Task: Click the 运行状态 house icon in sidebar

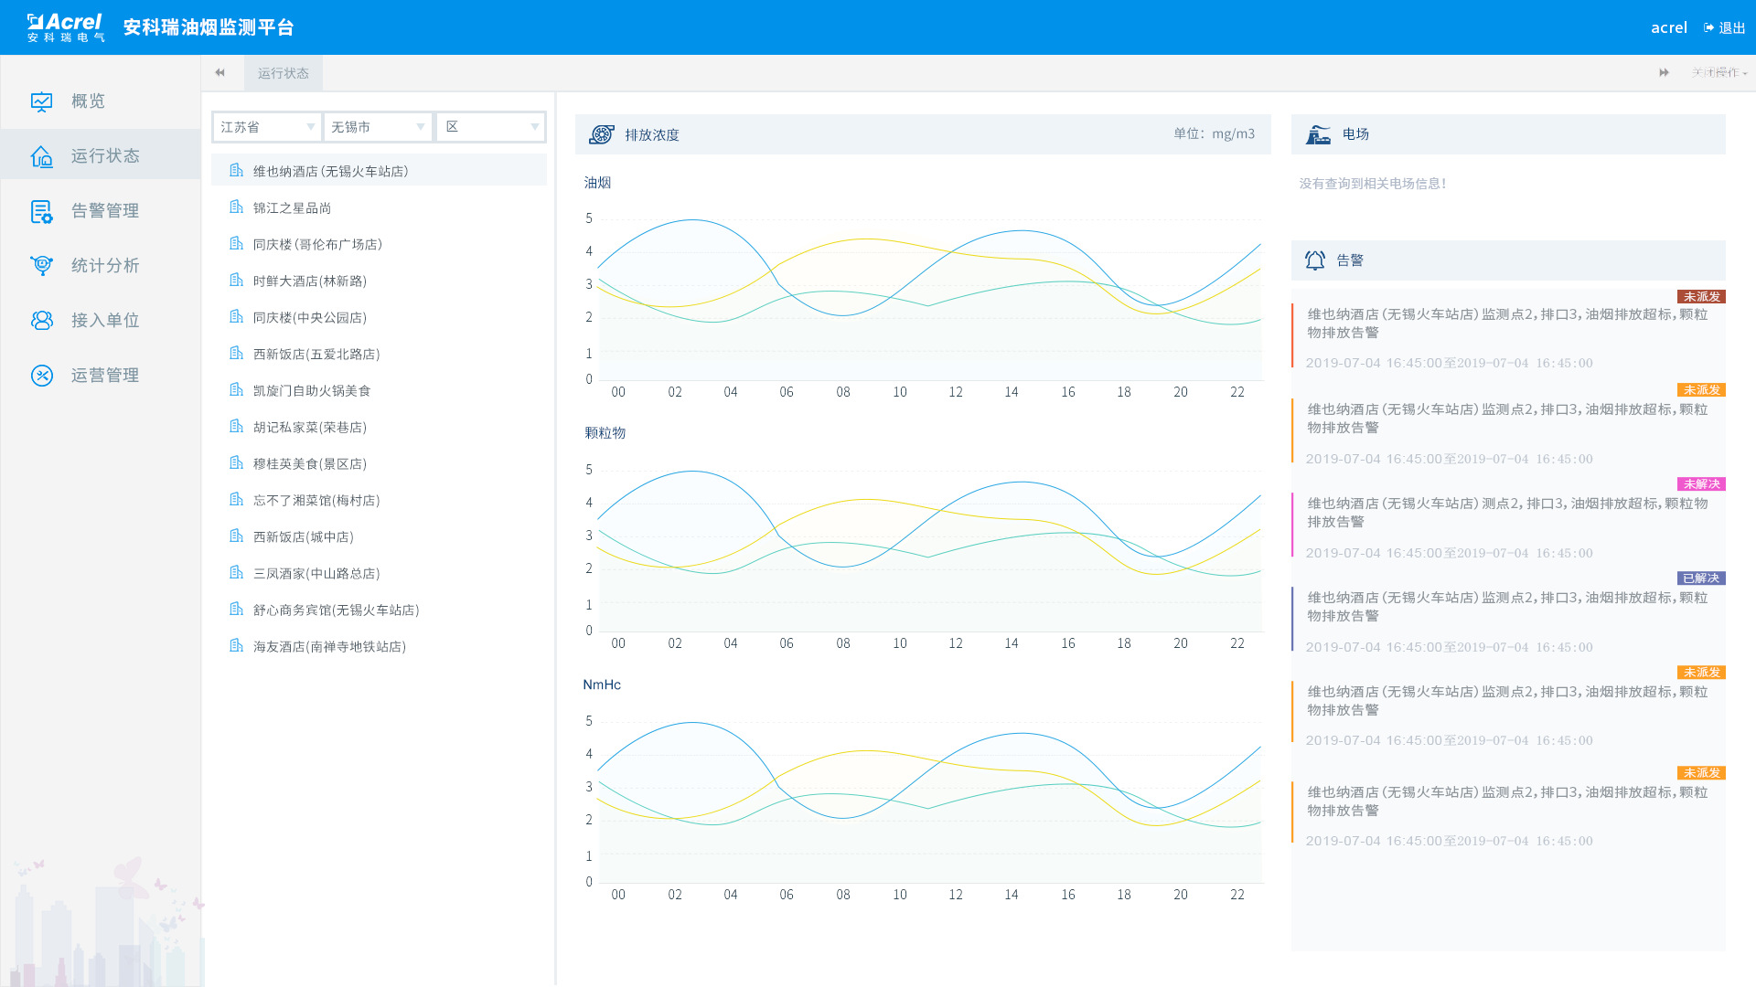Action: coord(42,156)
